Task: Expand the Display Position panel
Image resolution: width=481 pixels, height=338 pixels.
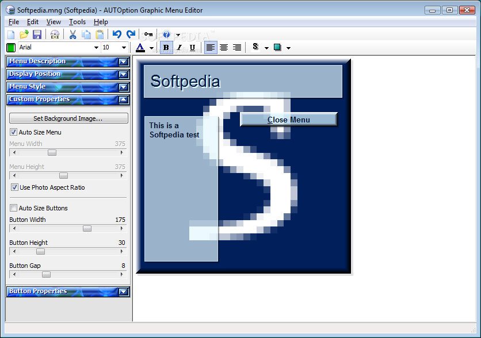Action: (124, 75)
